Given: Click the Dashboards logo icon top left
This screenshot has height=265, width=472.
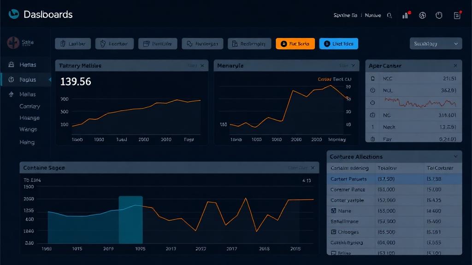Looking at the screenshot, I should 14,14.
